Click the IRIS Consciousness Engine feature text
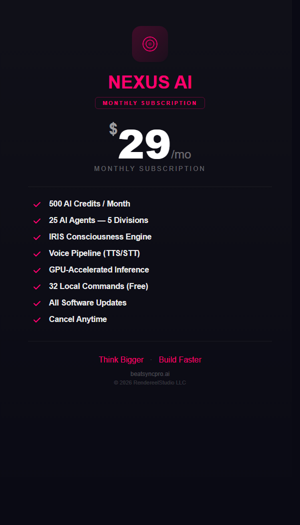This screenshot has height=525, width=300. pyautogui.click(x=100, y=237)
